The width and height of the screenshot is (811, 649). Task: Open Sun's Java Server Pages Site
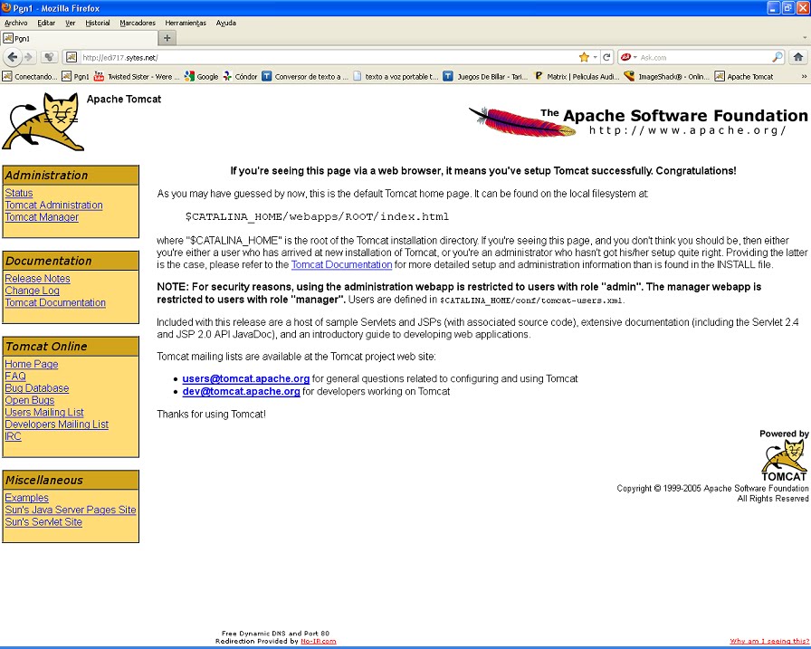click(x=71, y=510)
